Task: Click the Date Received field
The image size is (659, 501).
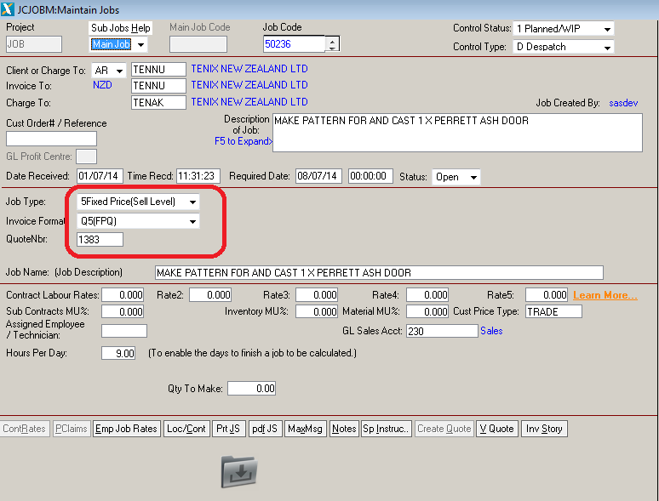Action: (100, 176)
